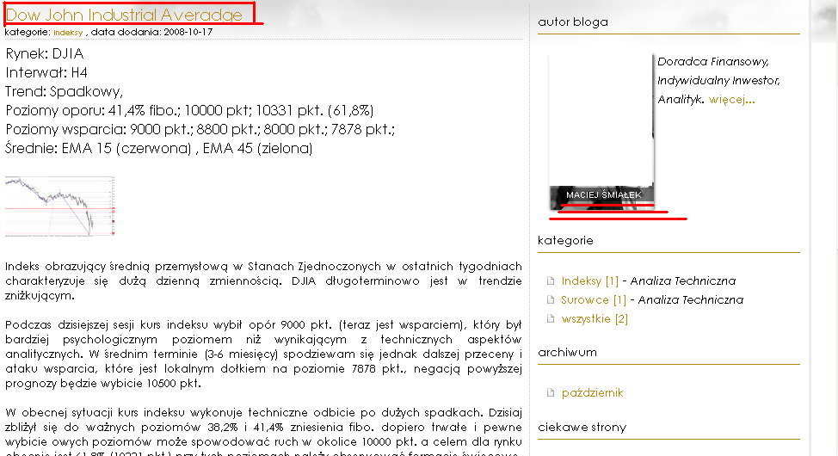Click the document icon beside październik
Image resolution: width=838 pixels, height=456 pixels.
click(x=551, y=393)
